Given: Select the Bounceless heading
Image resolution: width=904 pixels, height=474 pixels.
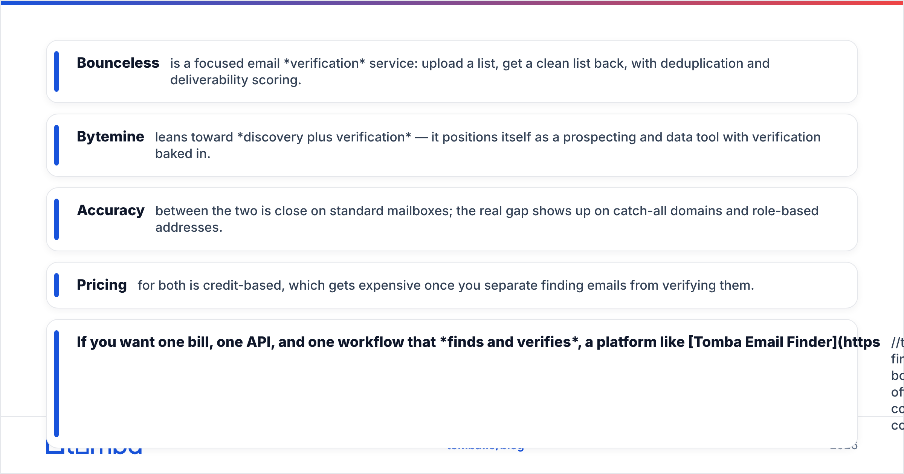Looking at the screenshot, I should [x=118, y=63].
